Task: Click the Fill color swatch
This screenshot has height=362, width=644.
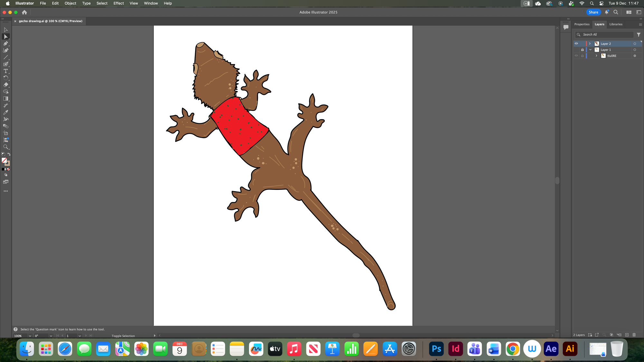Action: [x=4, y=160]
